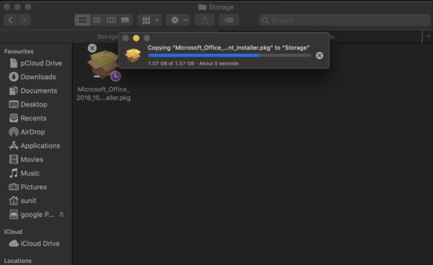Click the Microsoft_Office_2016 file name label
The image size is (433, 265).
point(103,94)
